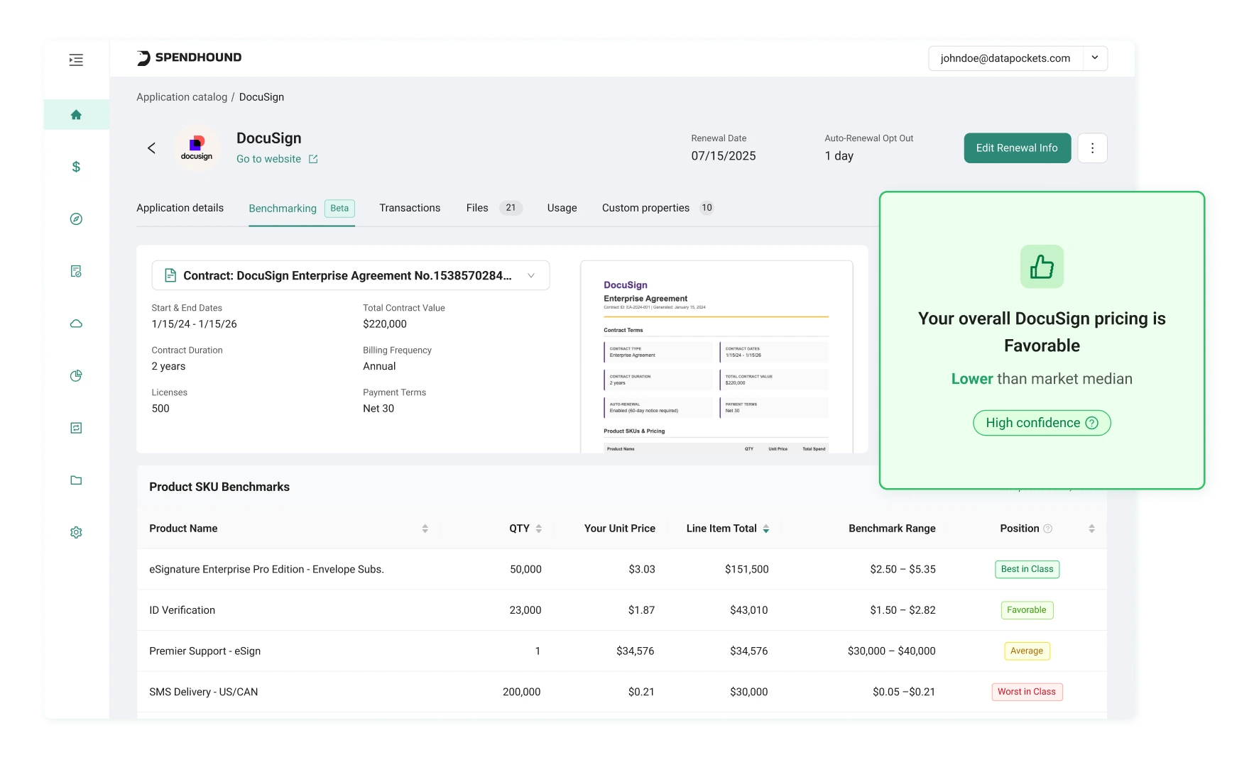Image resolution: width=1254 pixels, height=762 pixels.
Task: Click the Your Unit Price column header
Action: [620, 529]
